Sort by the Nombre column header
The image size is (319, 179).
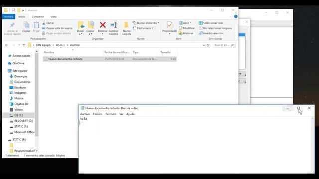tap(73, 52)
